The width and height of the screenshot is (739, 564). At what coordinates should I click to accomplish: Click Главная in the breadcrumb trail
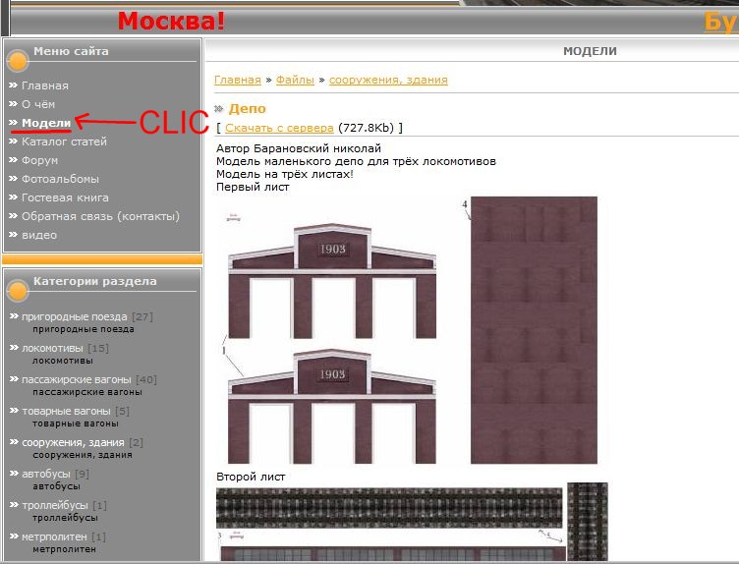[x=238, y=80]
